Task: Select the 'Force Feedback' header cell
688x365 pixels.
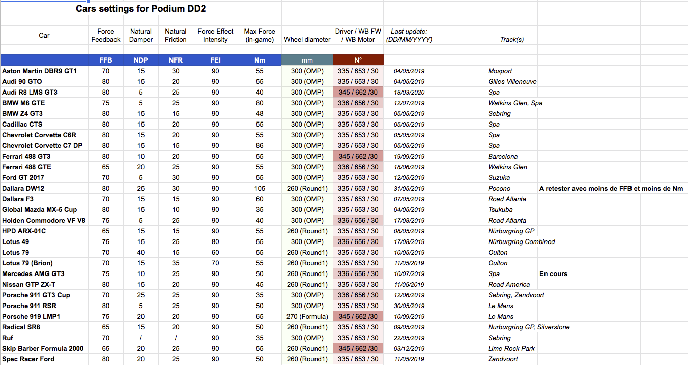Action: click(106, 35)
